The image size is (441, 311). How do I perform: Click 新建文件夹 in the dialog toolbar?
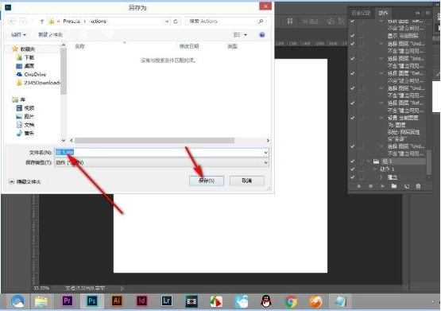pyautogui.click(x=50, y=35)
